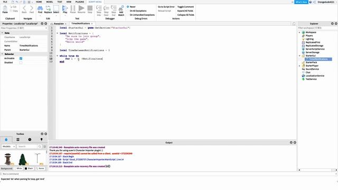Expand the StarterPlayer tree node

[x=299, y=65]
